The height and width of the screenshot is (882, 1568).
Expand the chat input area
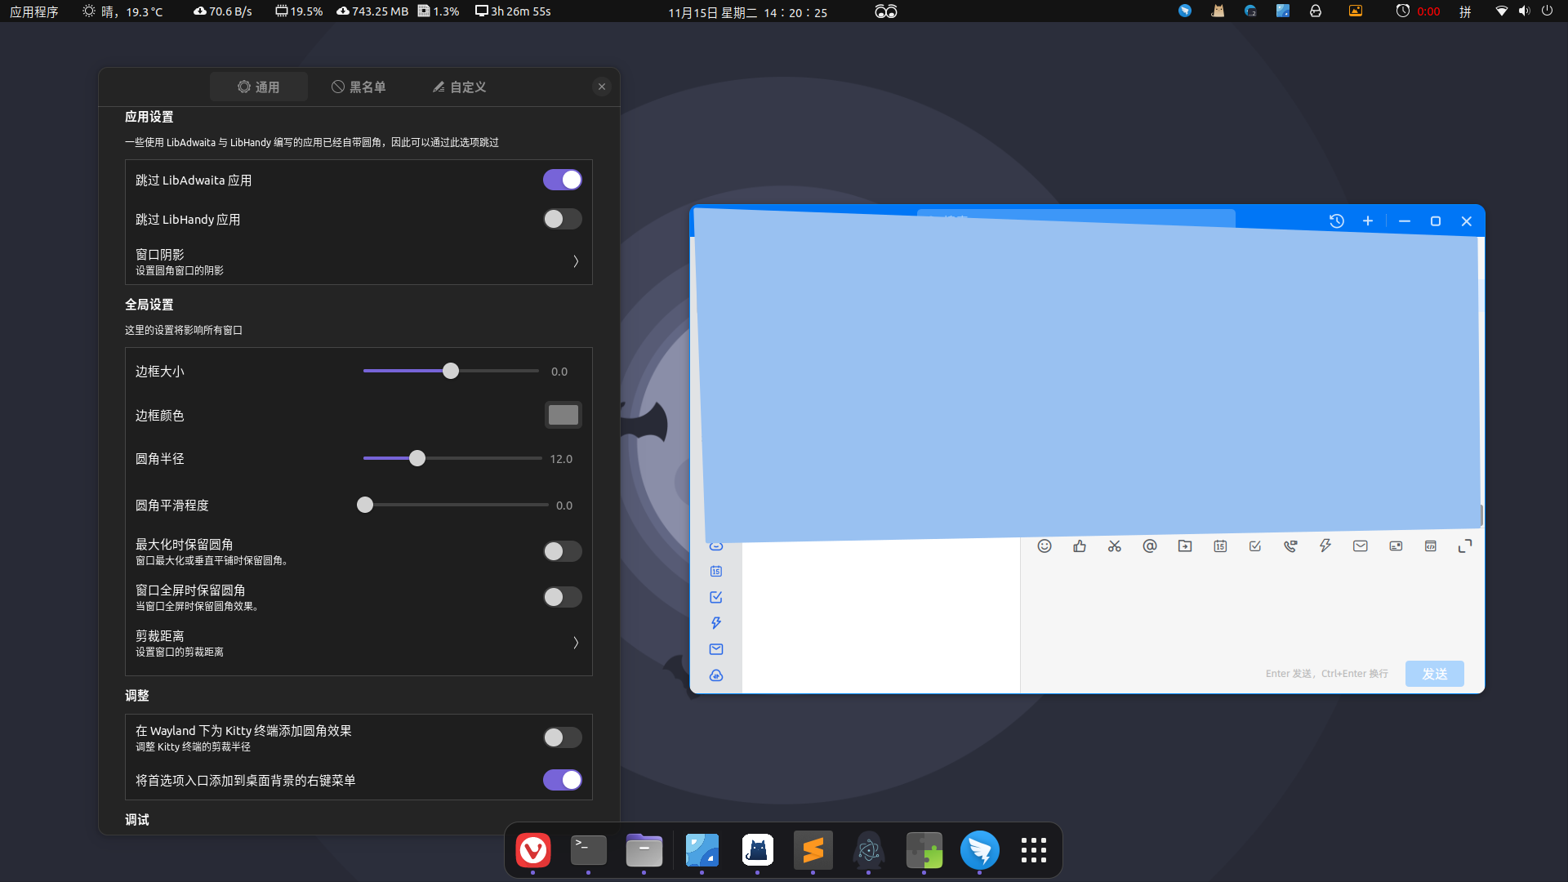pyautogui.click(x=1465, y=546)
